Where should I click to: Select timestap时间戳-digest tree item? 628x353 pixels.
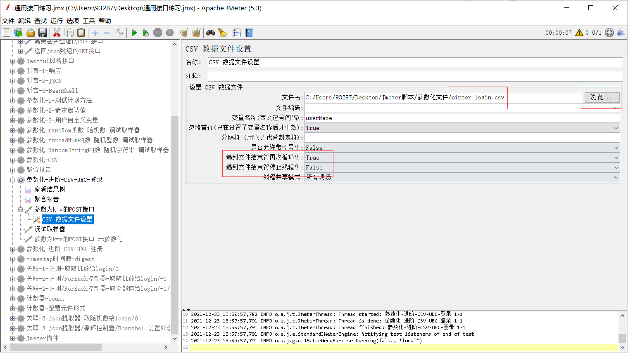[60, 259]
